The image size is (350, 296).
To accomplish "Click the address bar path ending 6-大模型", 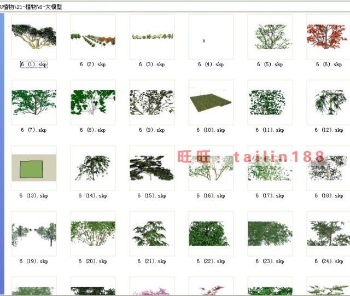I will (31, 7).
